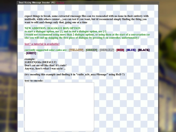Click the [GREY] color code label
The width and height of the screenshot is (176, 132).
click(x=31, y=53)
